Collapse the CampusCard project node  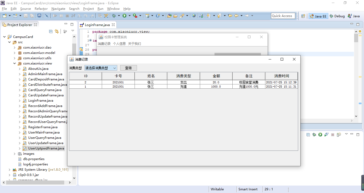point(4,37)
